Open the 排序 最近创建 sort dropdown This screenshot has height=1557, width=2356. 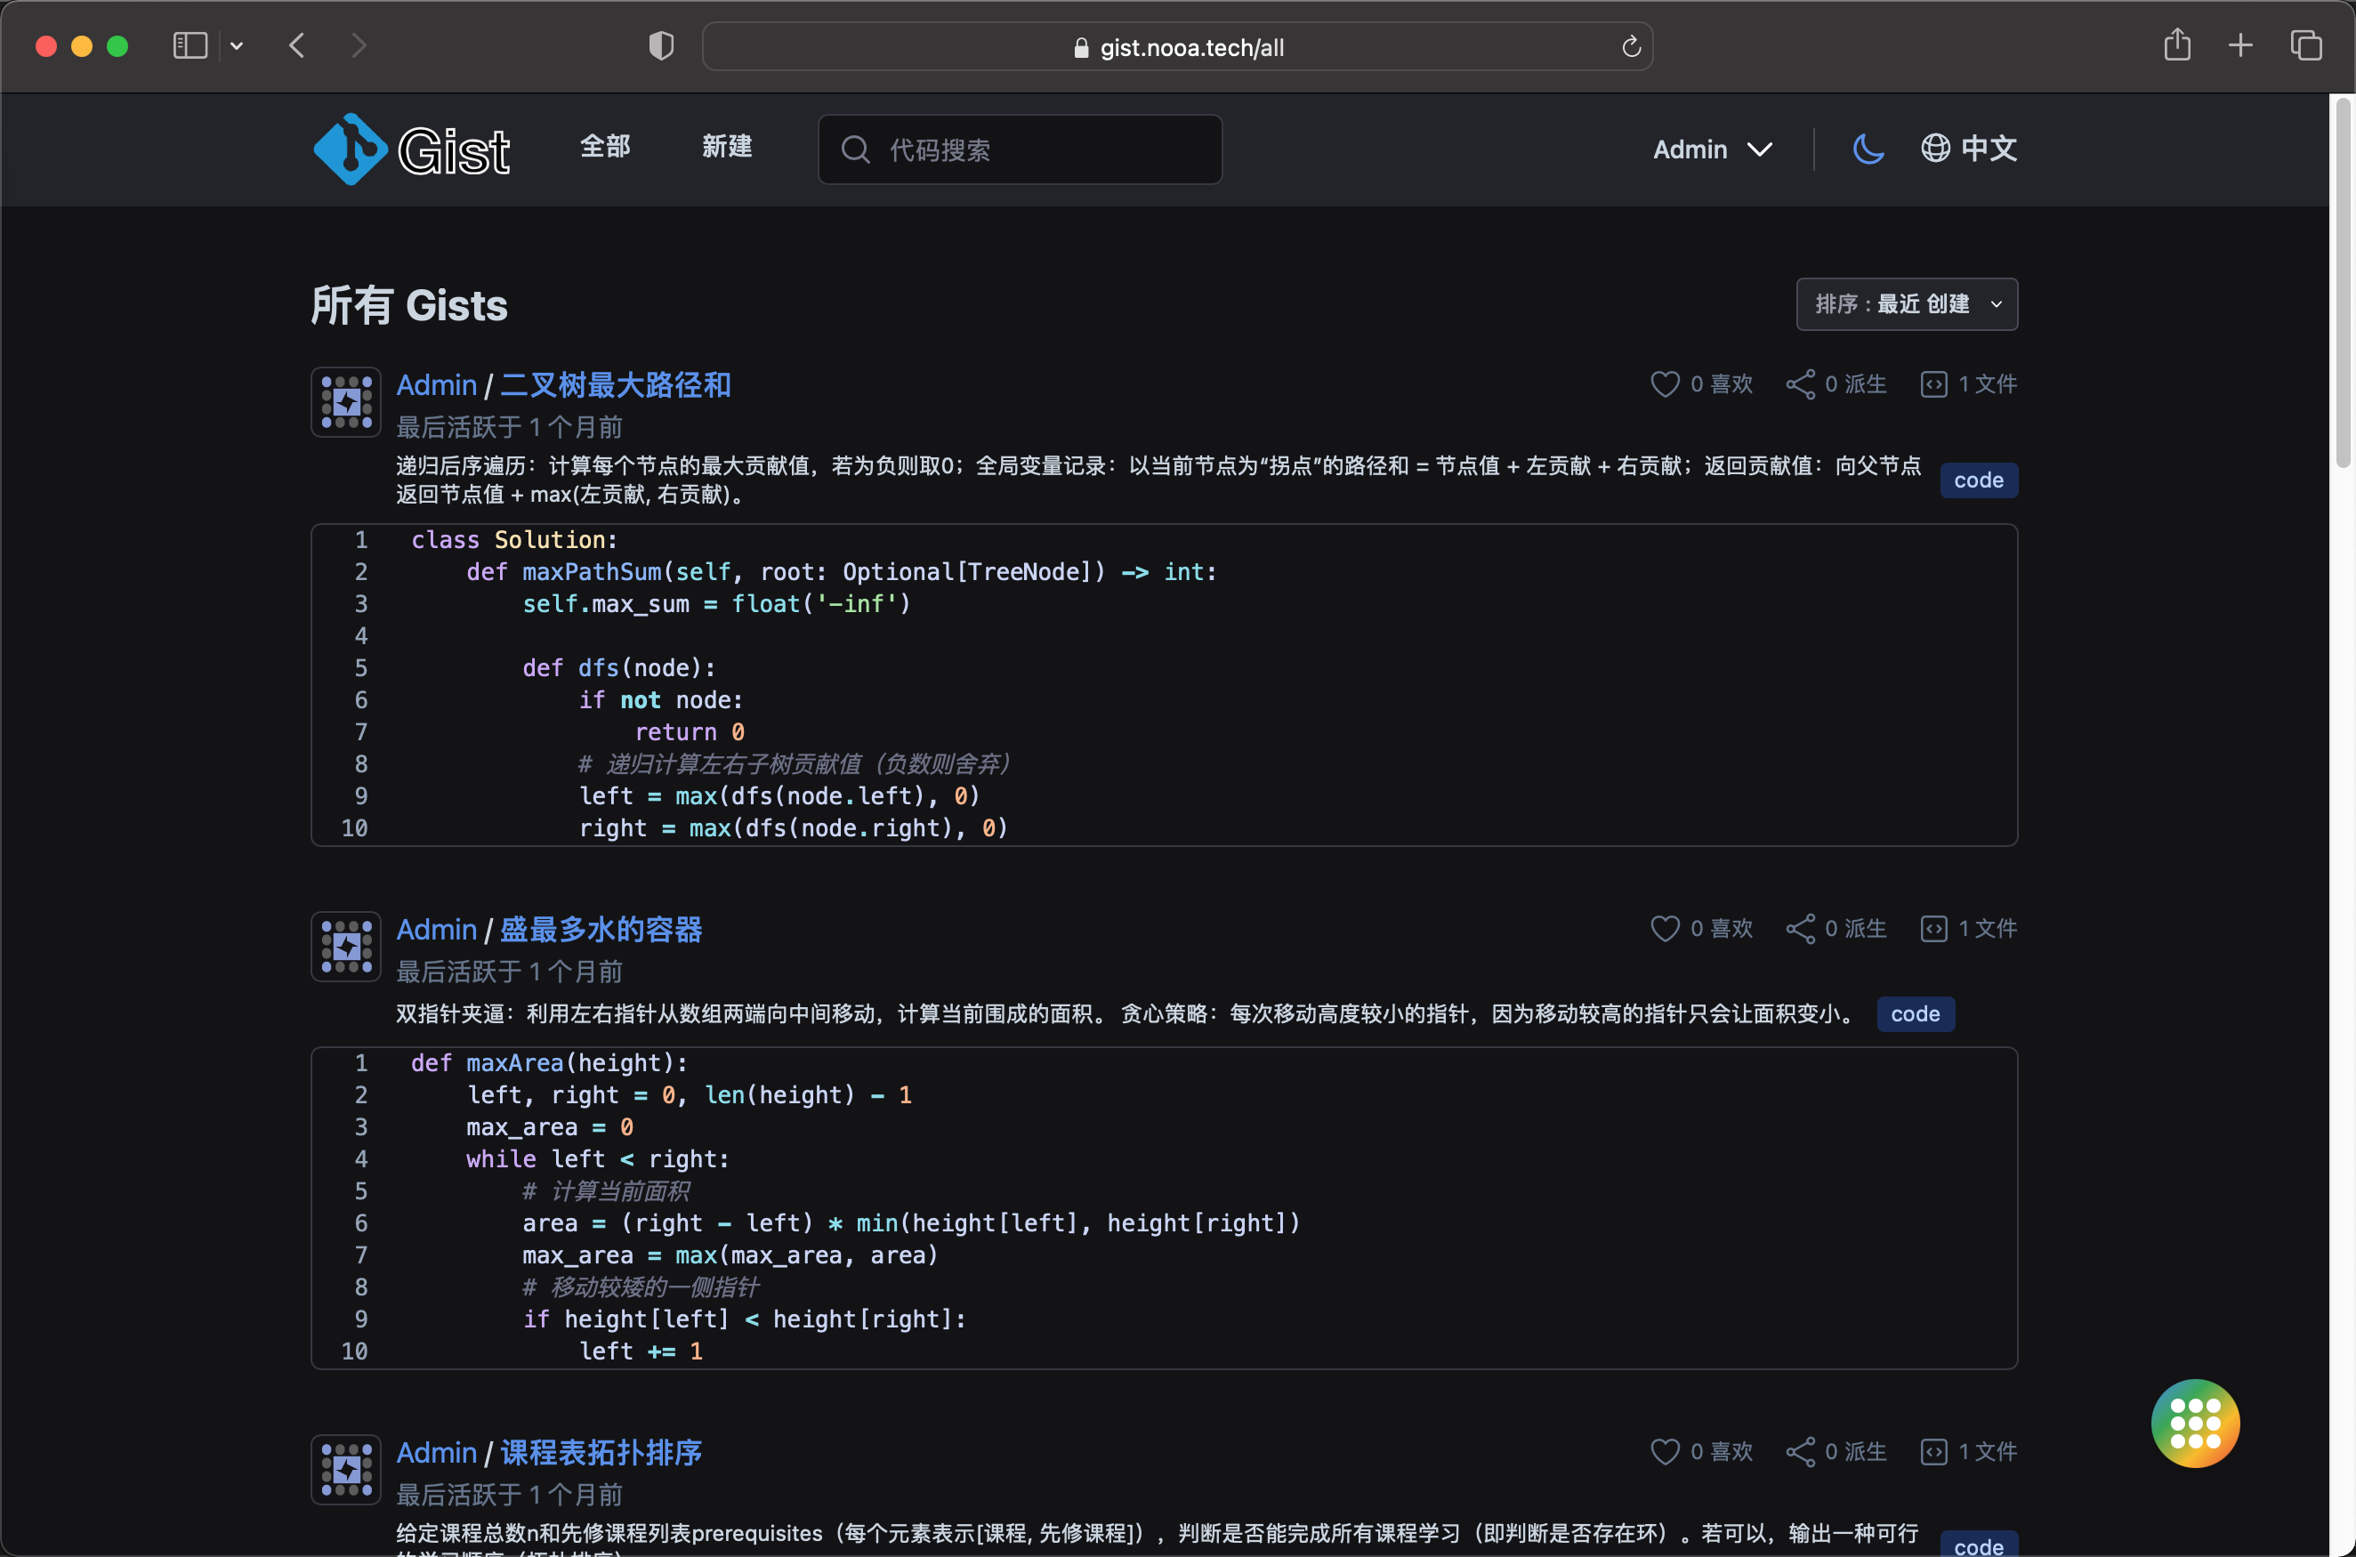[1907, 304]
